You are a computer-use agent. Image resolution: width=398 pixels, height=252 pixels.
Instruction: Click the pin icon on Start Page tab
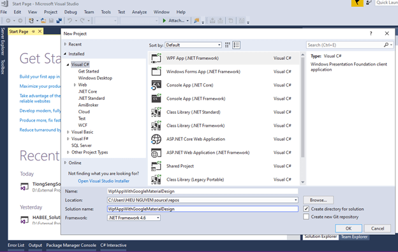coord(33,31)
